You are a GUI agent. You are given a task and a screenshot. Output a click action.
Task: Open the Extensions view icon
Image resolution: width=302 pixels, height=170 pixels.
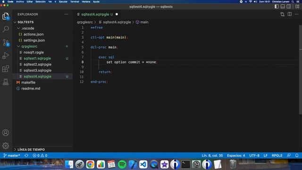pyautogui.click(x=6, y=68)
